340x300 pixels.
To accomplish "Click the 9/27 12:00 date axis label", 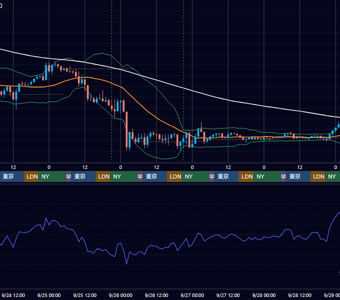I will click(228, 295).
